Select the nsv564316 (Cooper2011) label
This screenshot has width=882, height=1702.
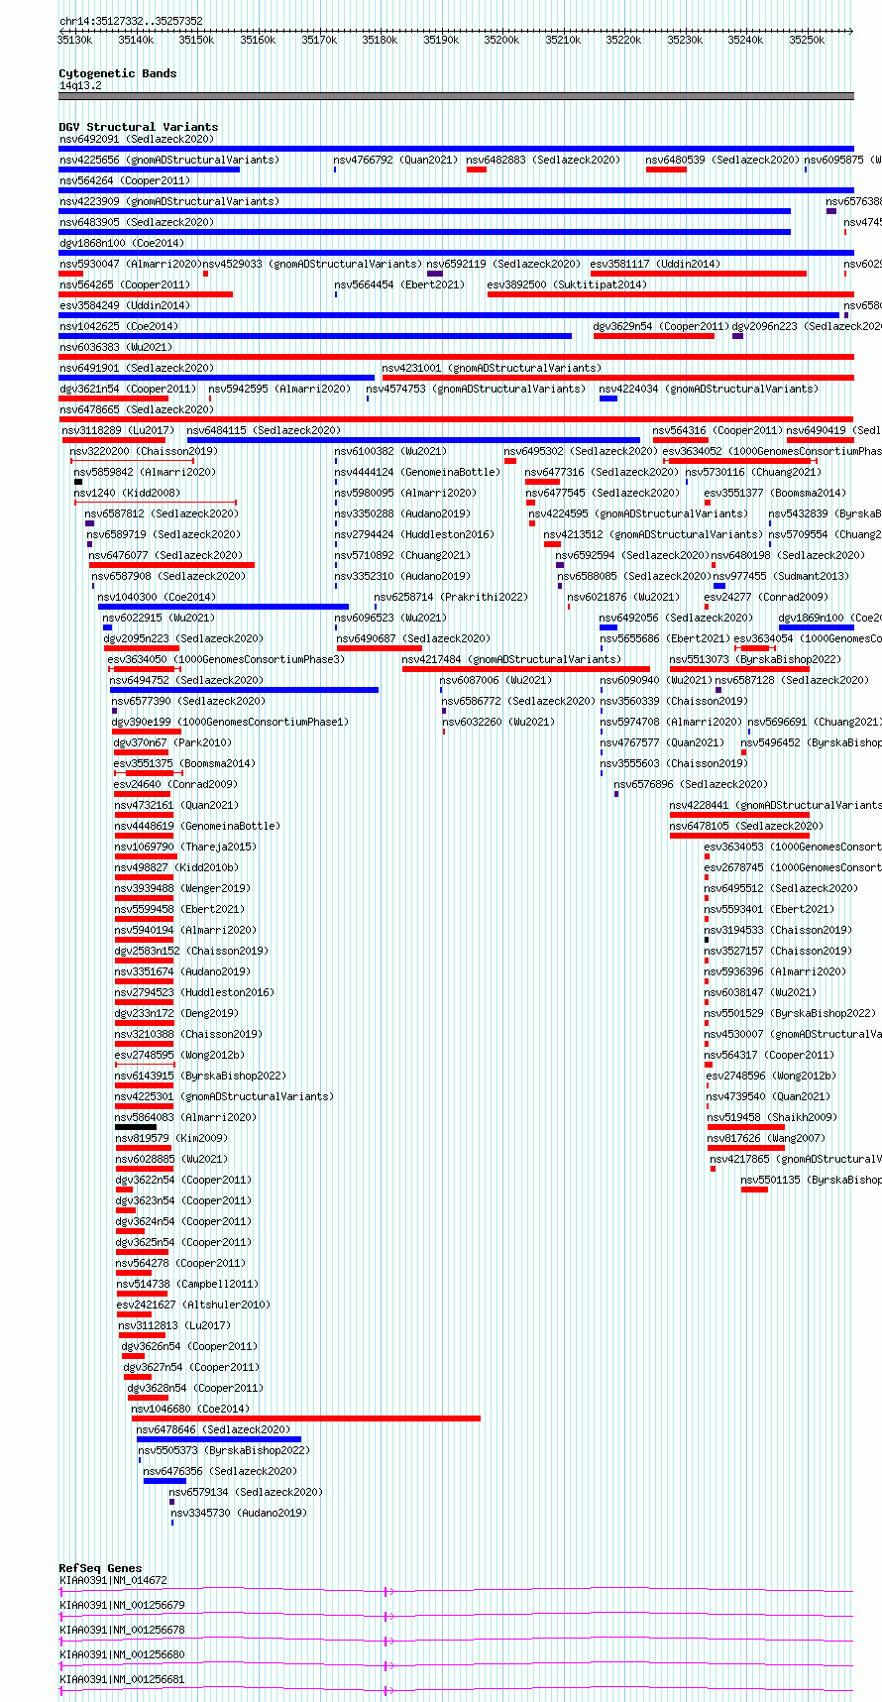[717, 430]
